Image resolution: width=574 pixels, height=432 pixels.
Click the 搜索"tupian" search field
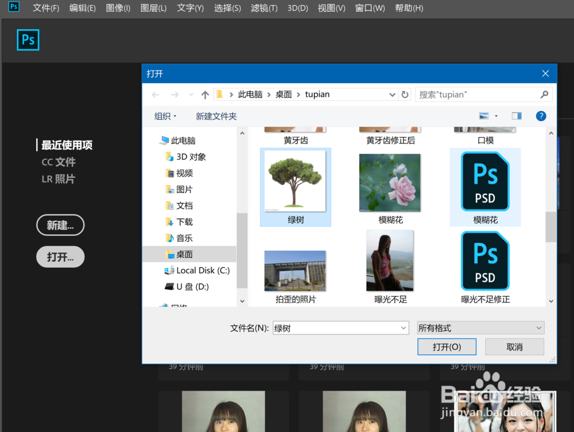[x=478, y=95]
